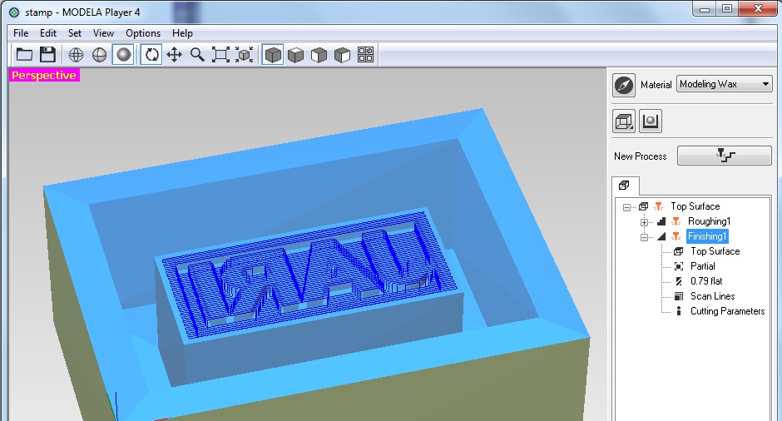Screen dimensions: 782x421
Task: Open the Material dropdown showing Modeling Wax
Action: click(x=724, y=84)
